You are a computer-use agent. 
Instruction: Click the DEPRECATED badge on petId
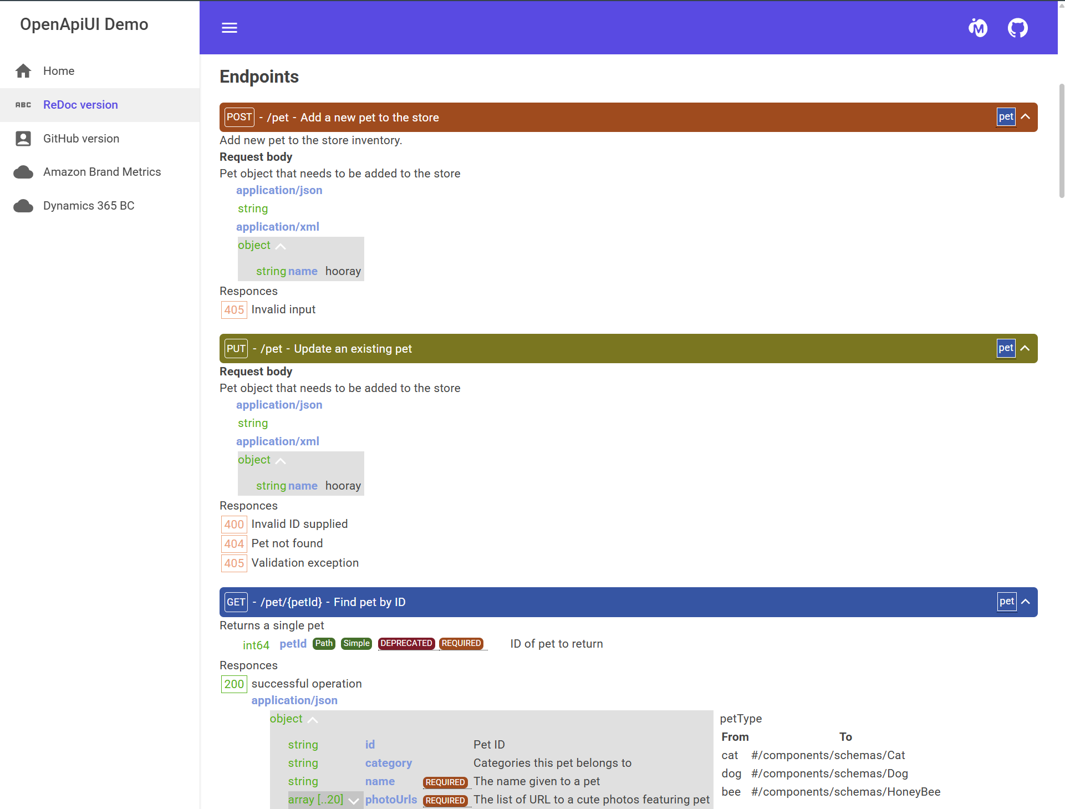(406, 643)
